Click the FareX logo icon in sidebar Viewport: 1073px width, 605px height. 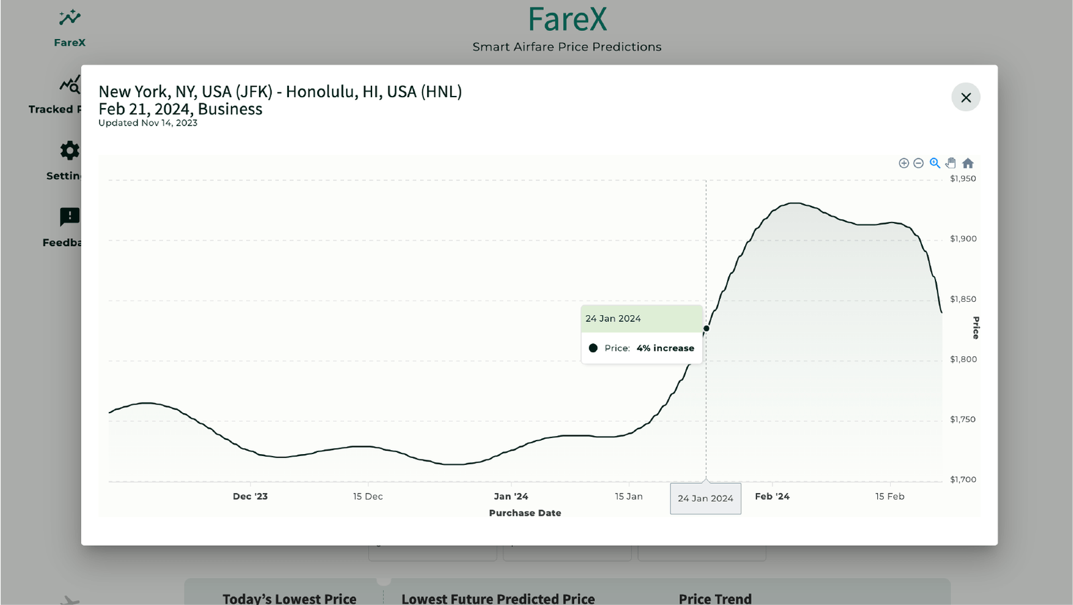69,17
